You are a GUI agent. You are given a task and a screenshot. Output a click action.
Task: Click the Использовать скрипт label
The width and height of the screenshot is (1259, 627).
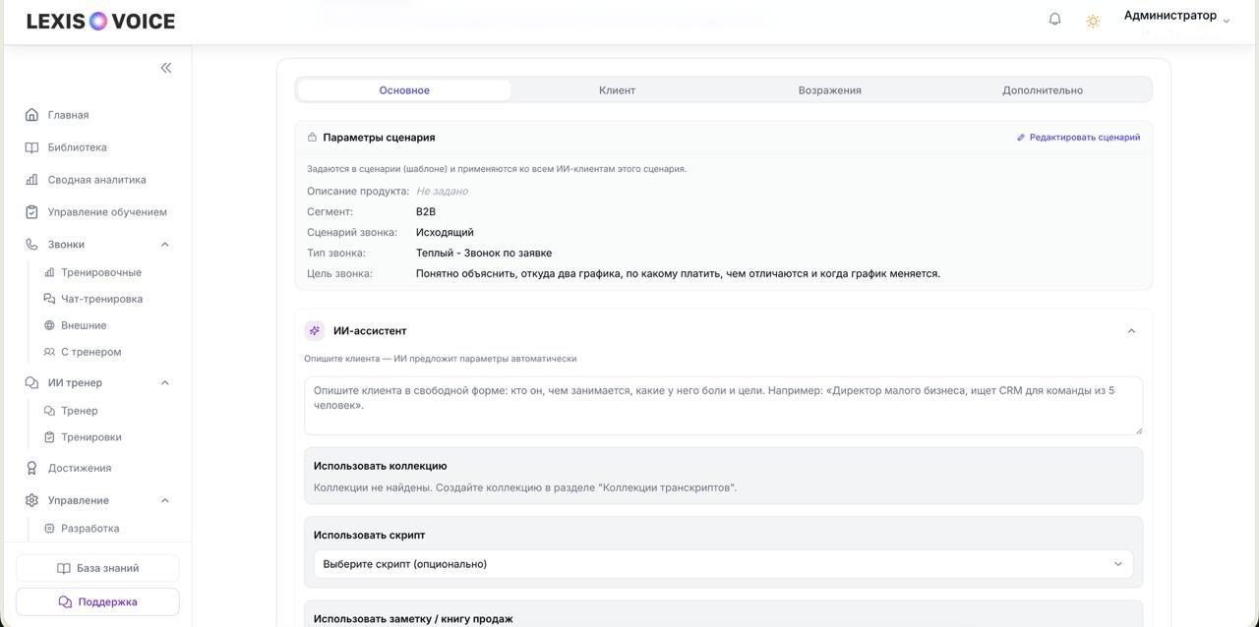point(370,536)
